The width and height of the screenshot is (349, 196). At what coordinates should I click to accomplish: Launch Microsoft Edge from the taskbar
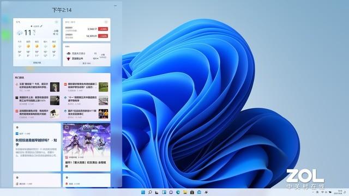pyautogui.click(x=178, y=192)
